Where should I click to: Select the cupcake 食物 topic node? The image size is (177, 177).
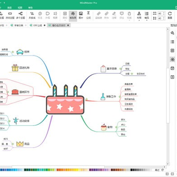[107, 127]
